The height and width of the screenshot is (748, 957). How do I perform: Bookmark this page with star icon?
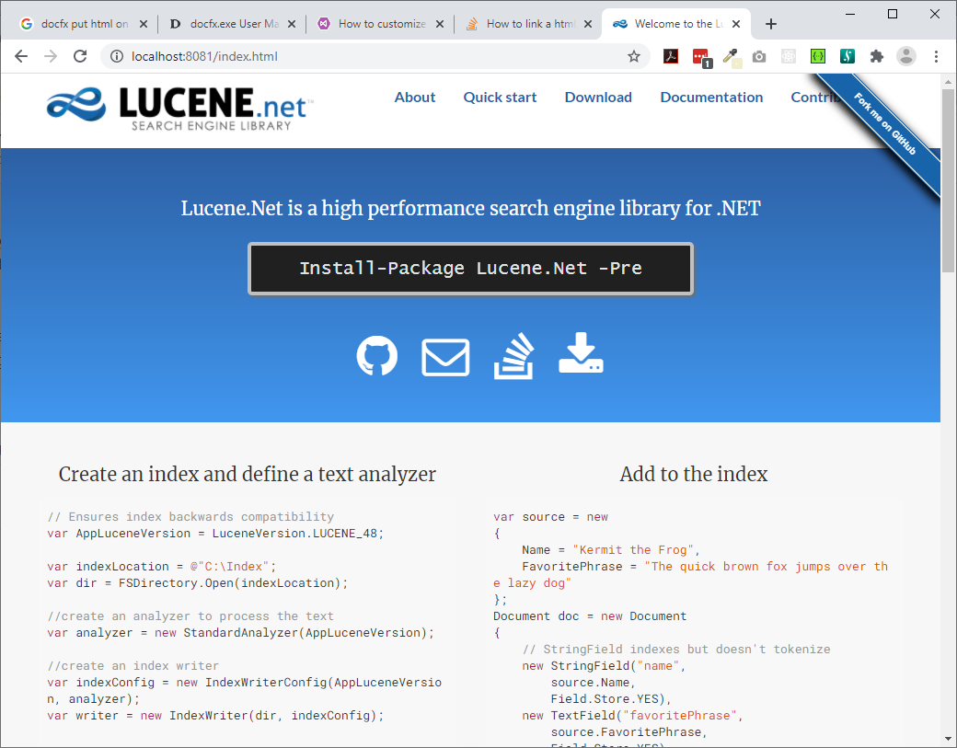click(x=634, y=56)
